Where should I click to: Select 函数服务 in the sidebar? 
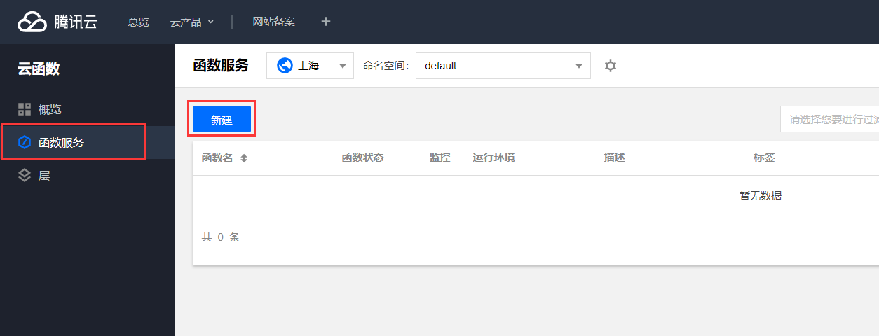(88, 142)
